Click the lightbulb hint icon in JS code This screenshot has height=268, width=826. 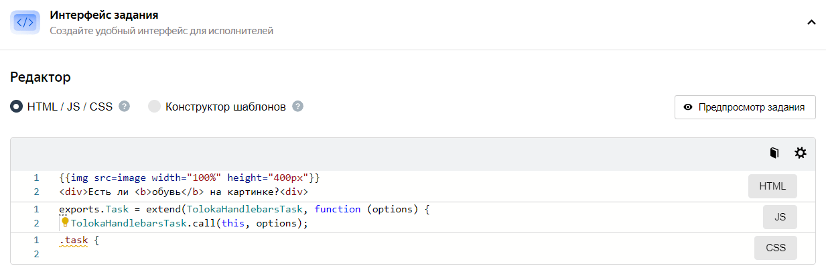coord(65,222)
